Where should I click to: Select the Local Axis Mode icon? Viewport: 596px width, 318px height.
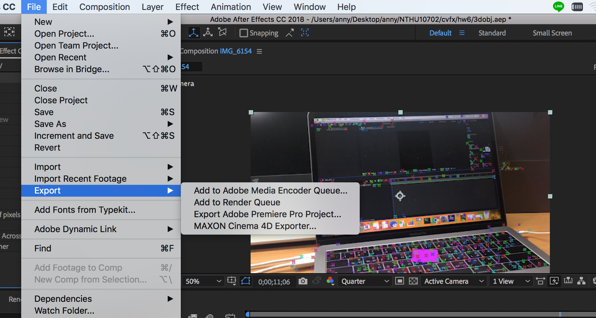pos(194,33)
